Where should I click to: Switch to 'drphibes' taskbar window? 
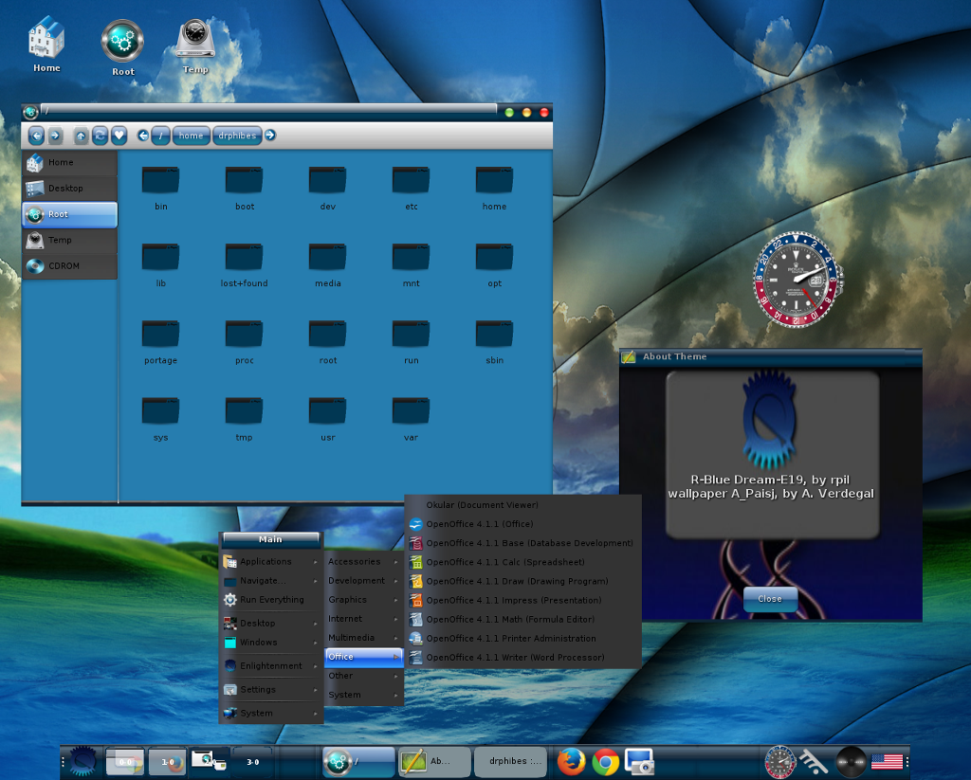pos(510,761)
